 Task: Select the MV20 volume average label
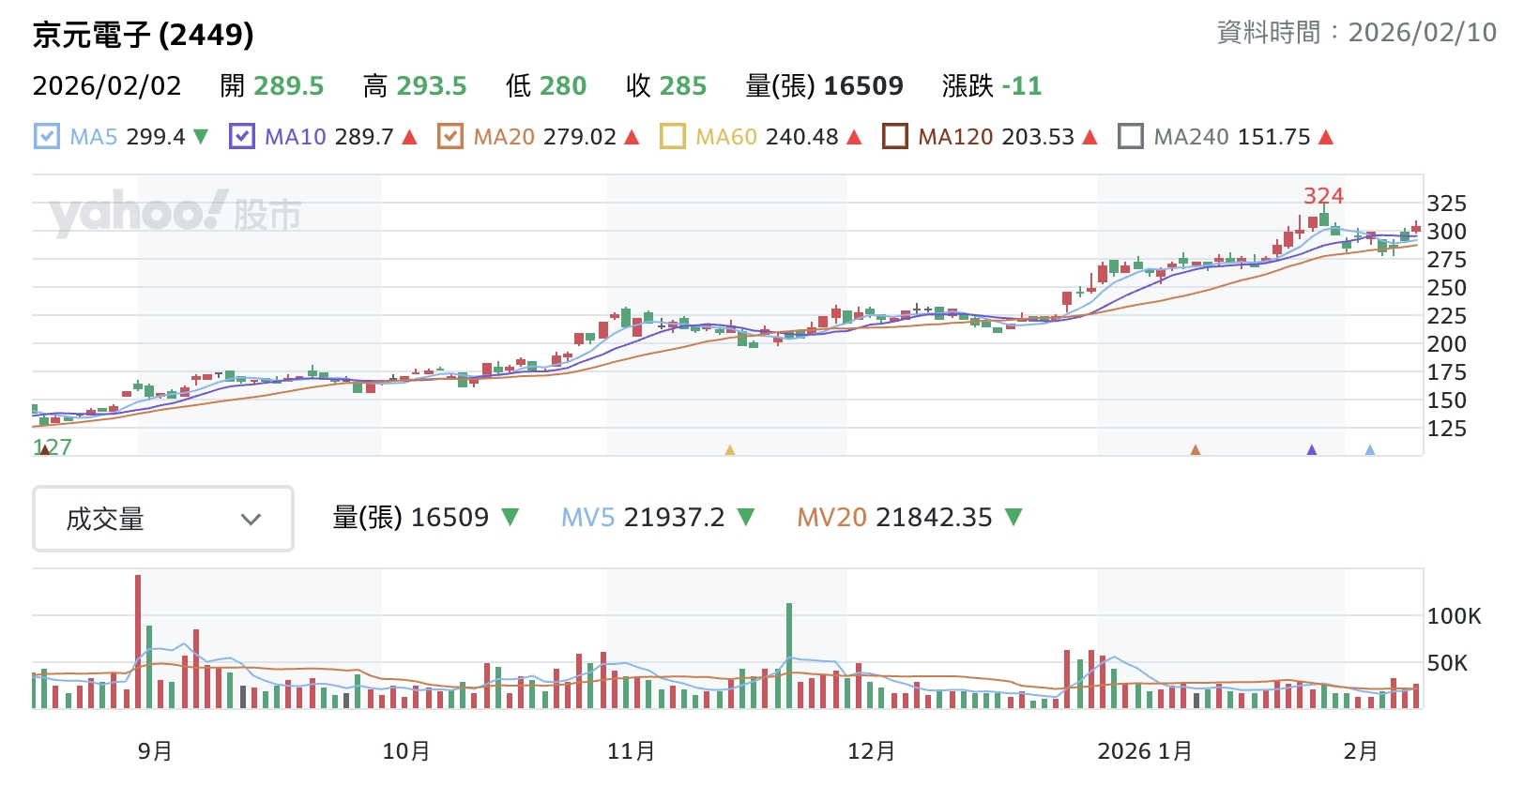point(831,518)
